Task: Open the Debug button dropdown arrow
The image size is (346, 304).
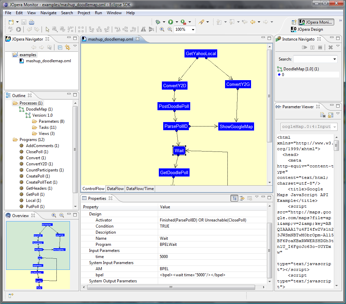Action: coord(164,22)
